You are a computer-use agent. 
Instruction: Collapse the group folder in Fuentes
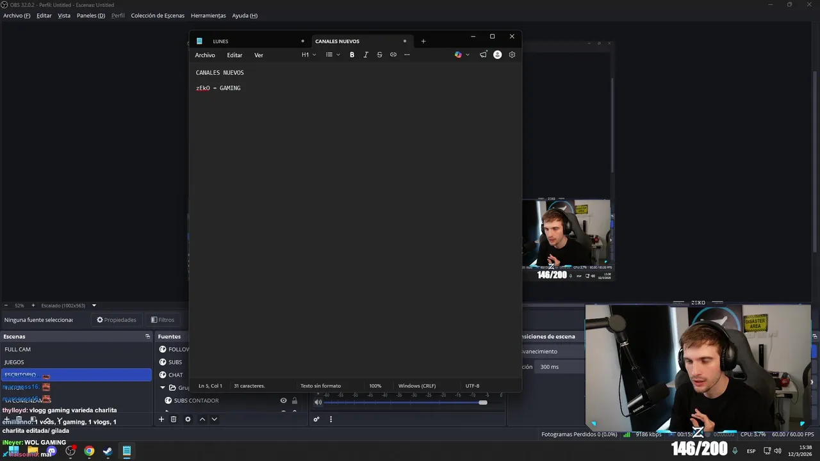pyautogui.click(x=163, y=387)
